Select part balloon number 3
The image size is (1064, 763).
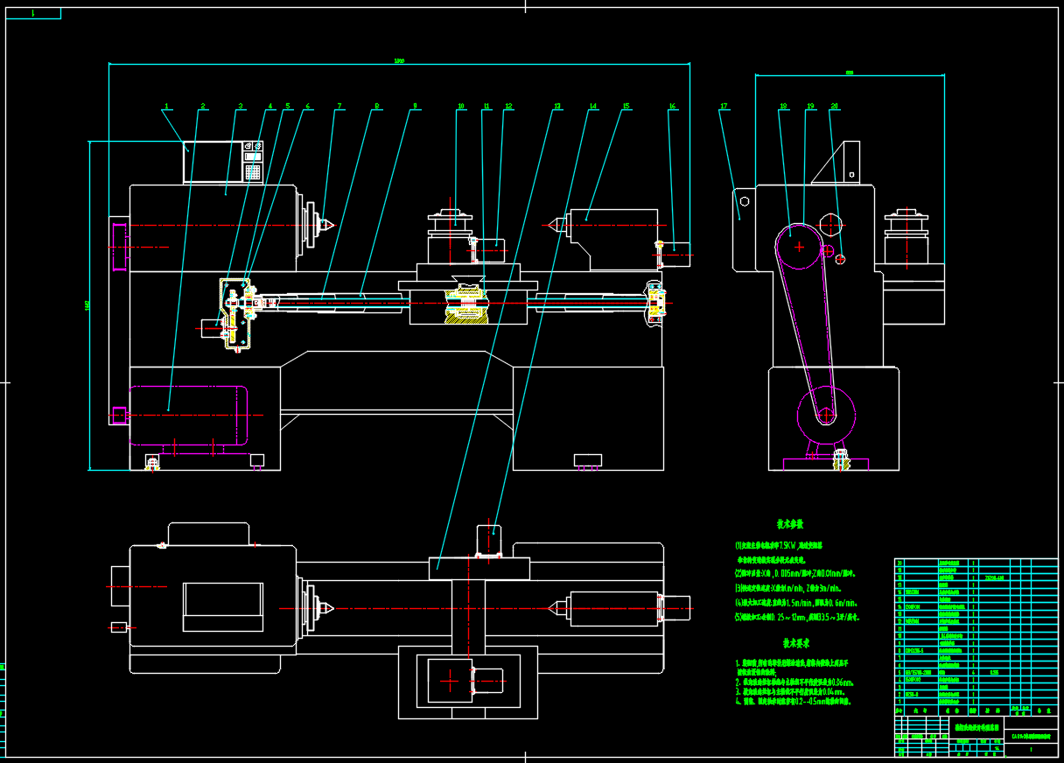(x=240, y=106)
